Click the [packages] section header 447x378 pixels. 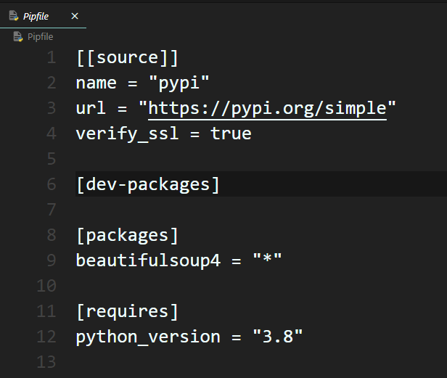pyautogui.click(x=127, y=235)
